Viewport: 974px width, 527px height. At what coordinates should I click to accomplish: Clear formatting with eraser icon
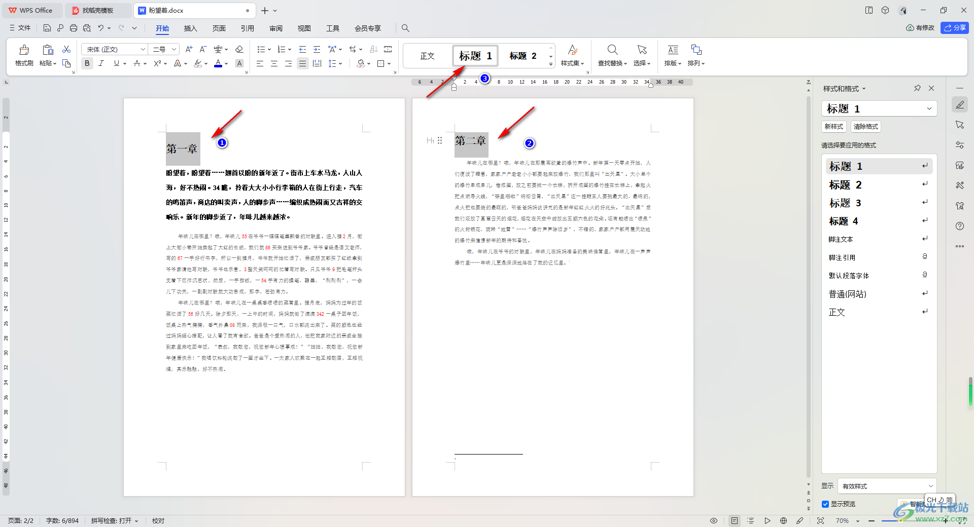tap(239, 49)
